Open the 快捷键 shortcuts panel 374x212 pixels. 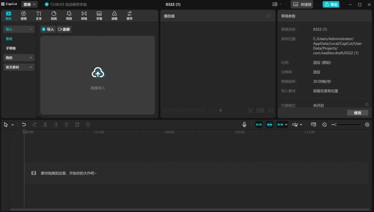pos(302,4)
